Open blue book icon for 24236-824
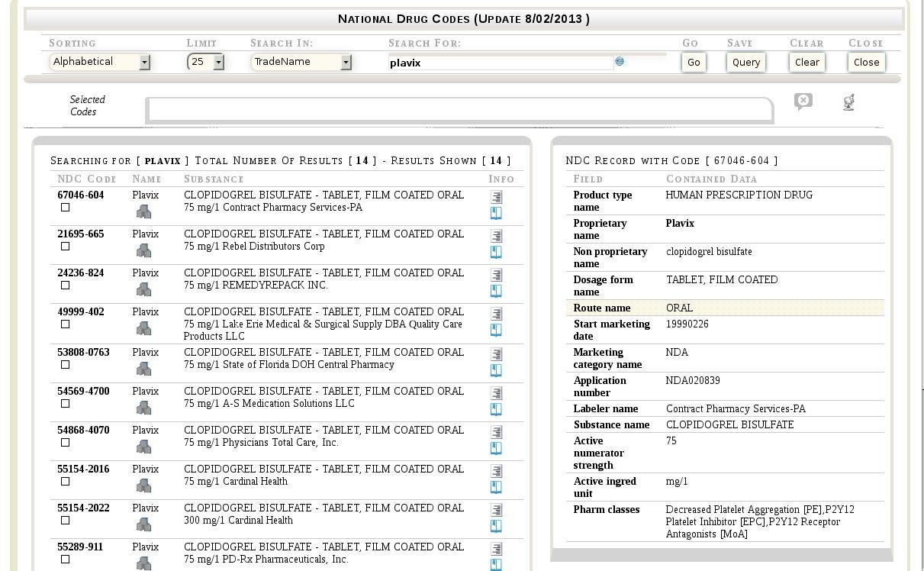 496,292
